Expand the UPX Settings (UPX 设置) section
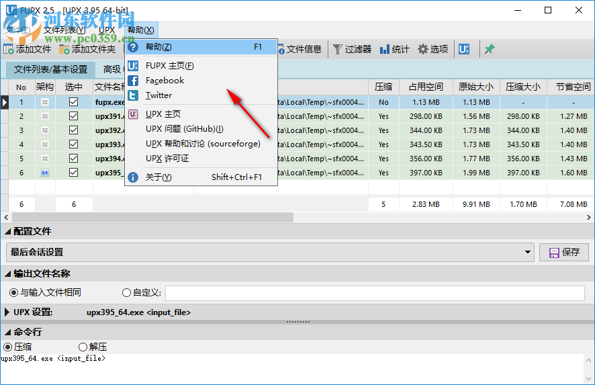Screen dimensions: 595x385 click(x=7, y=312)
